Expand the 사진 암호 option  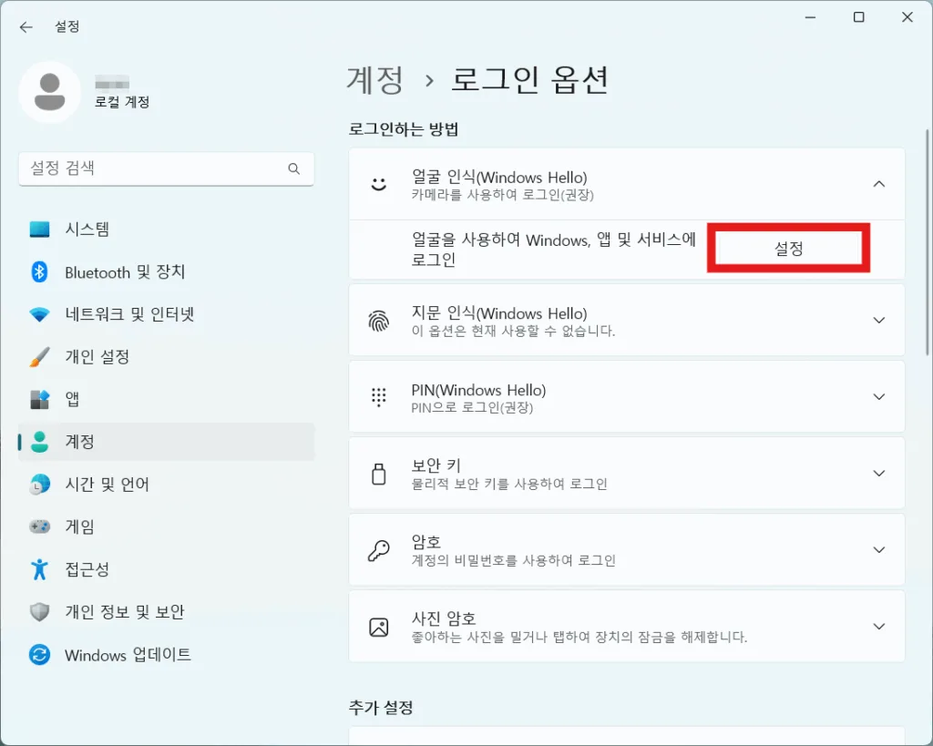[x=879, y=626]
